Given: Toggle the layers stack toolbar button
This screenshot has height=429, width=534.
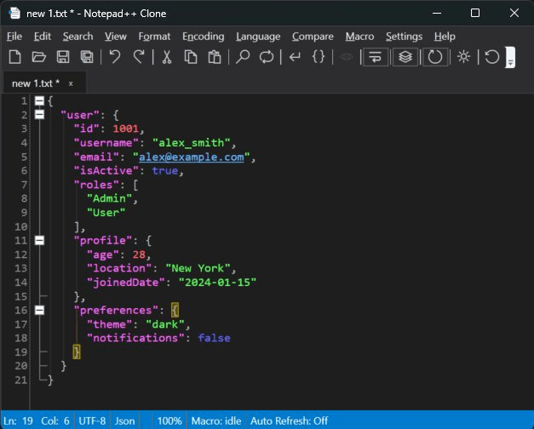Looking at the screenshot, I should (405, 57).
